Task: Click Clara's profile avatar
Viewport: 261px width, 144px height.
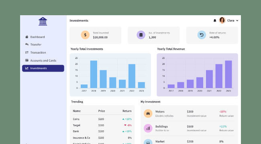Action: (x=222, y=20)
